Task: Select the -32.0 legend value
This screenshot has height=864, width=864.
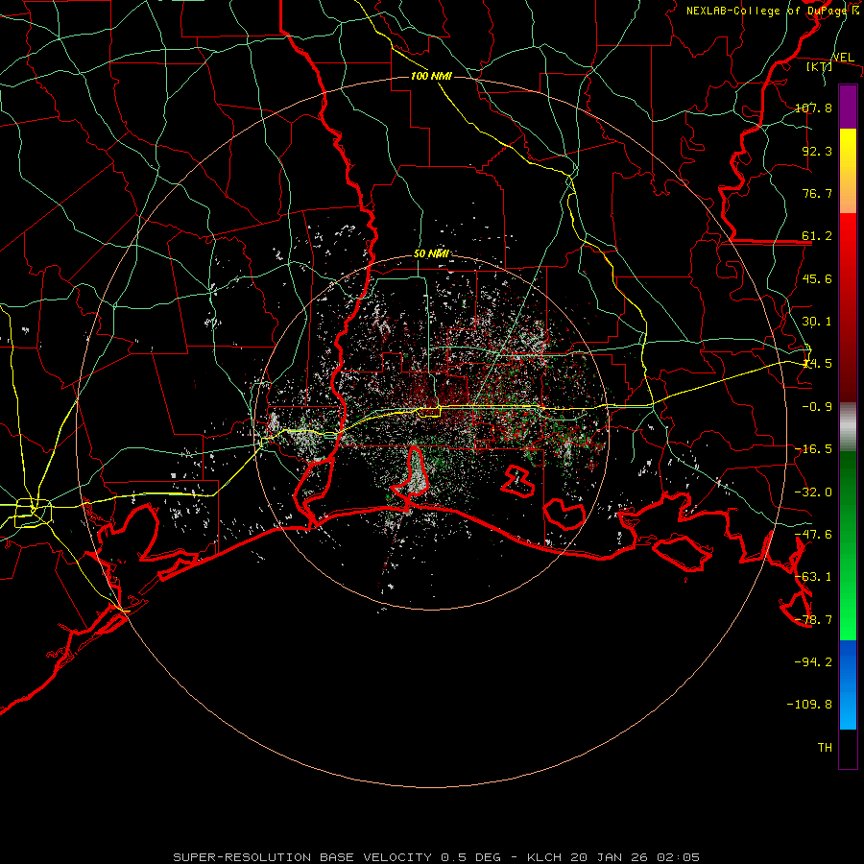Action: [813, 492]
